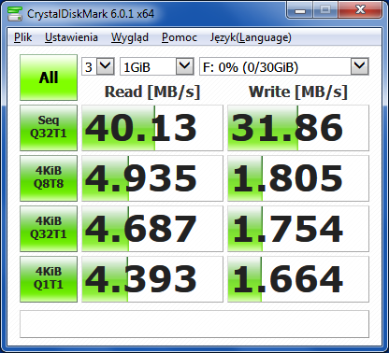The height and width of the screenshot is (353, 389).
Task: Run all benchmarks with the All button
Action: pyautogui.click(x=49, y=78)
